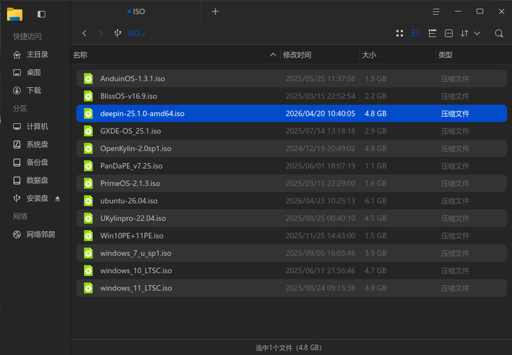The height and width of the screenshot is (355, 512).
Task: Switch to icon grid view
Action: click(400, 33)
